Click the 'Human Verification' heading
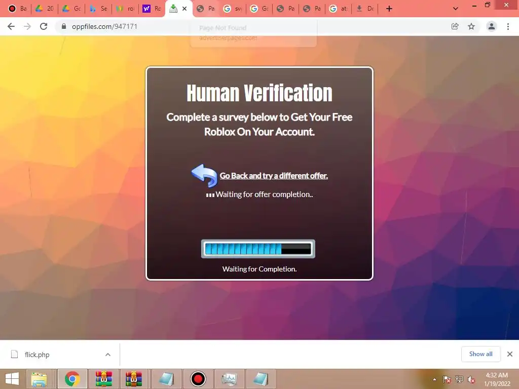 pos(259,93)
